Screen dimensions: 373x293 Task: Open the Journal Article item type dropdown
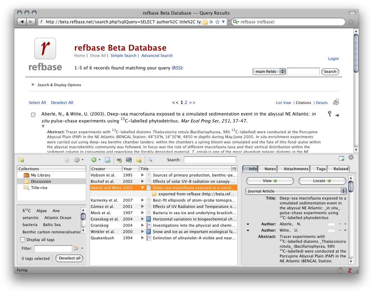(296, 191)
